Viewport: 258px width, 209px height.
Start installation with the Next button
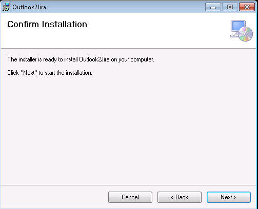(229, 197)
